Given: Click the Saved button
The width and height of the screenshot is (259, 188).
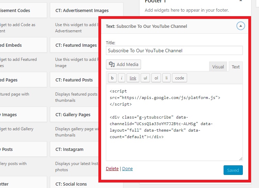Looking at the screenshot, I should coord(233,170).
